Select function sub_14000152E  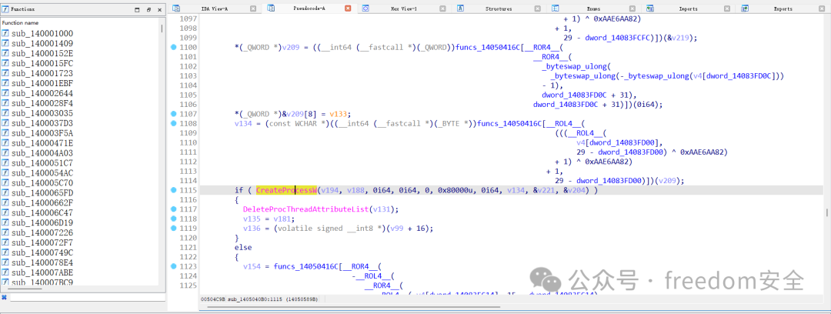42,54
